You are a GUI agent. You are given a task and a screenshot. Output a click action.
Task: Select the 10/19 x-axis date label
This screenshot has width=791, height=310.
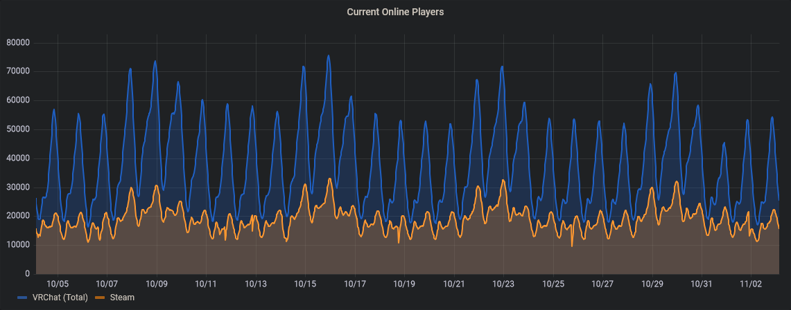(404, 284)
